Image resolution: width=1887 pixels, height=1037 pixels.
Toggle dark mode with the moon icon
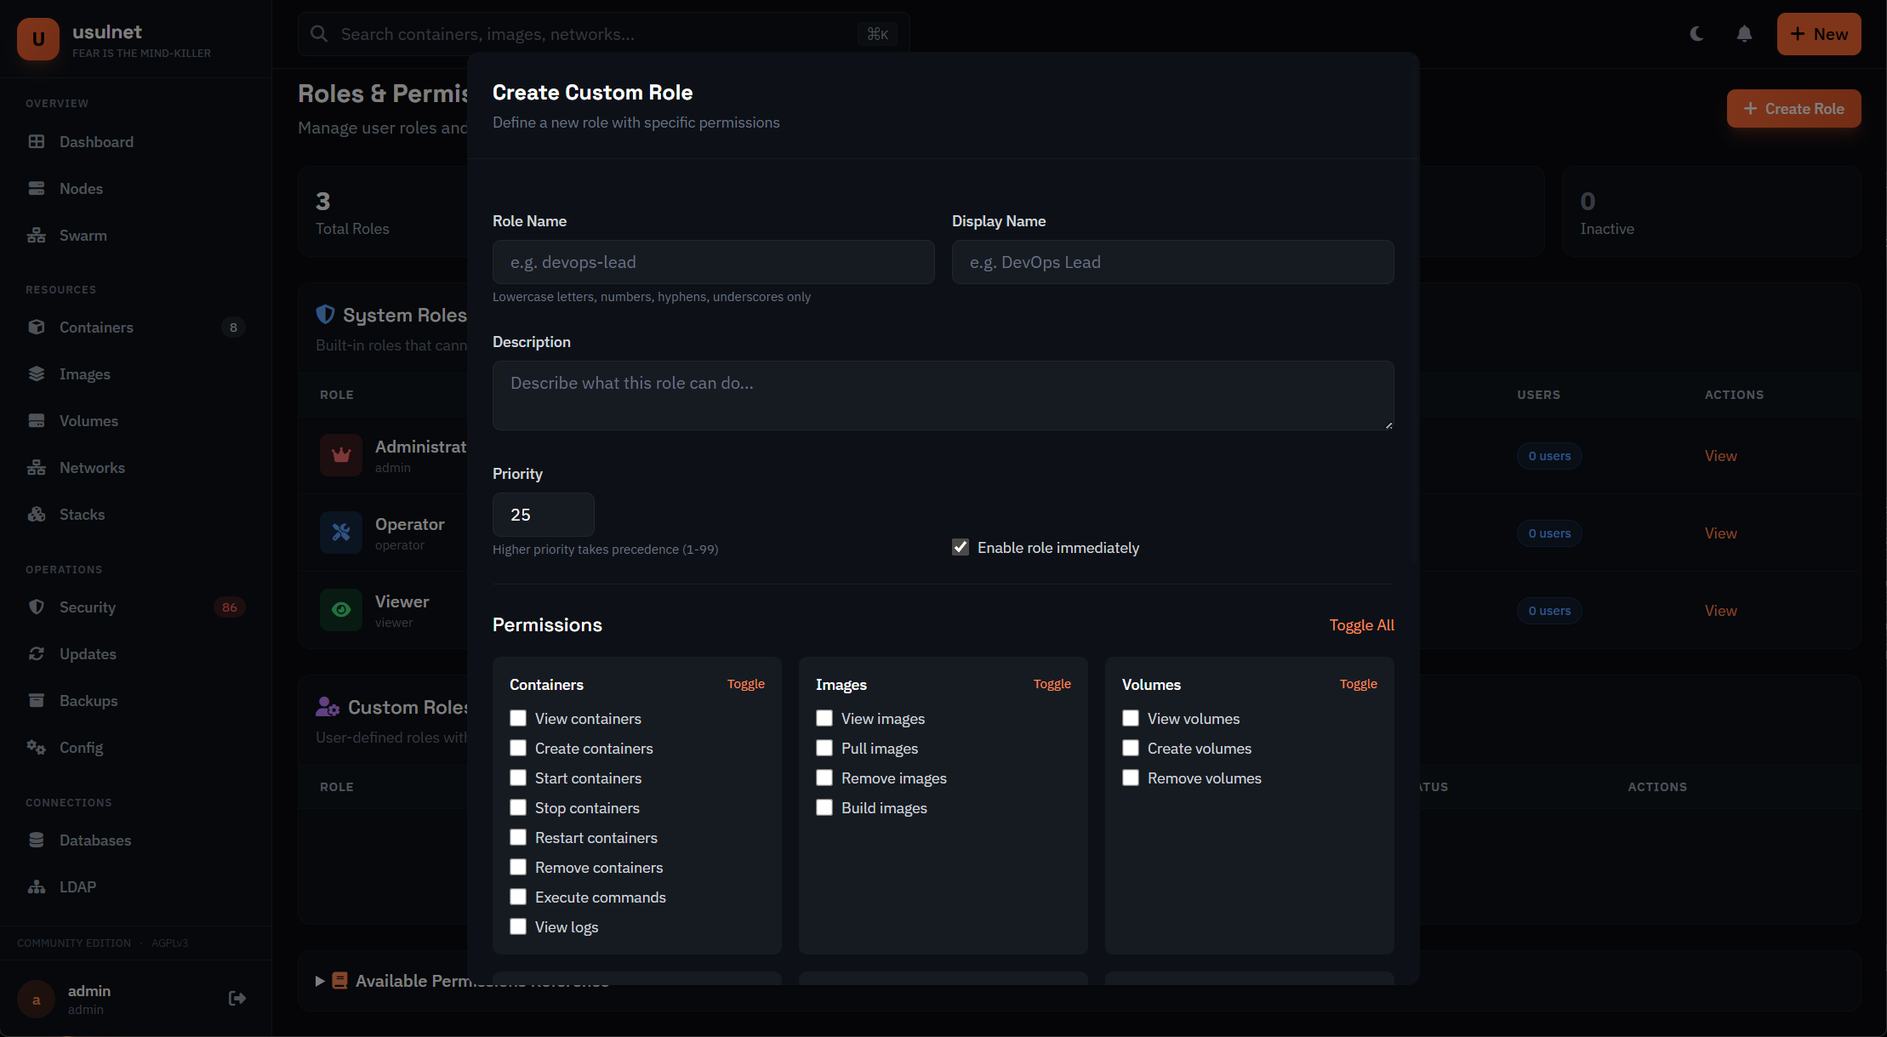1696,34
